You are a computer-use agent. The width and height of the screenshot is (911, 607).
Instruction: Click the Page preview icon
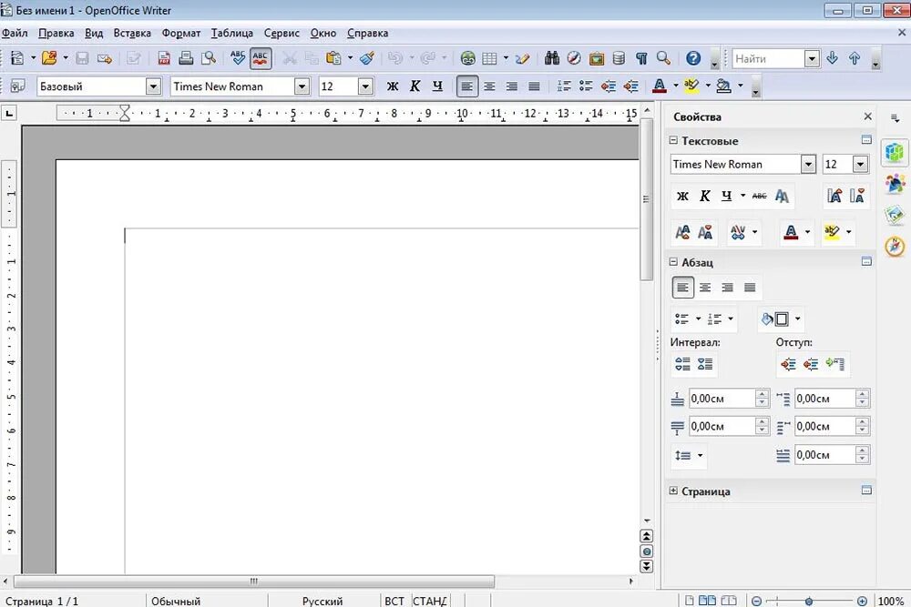click(x=209, y=57)
